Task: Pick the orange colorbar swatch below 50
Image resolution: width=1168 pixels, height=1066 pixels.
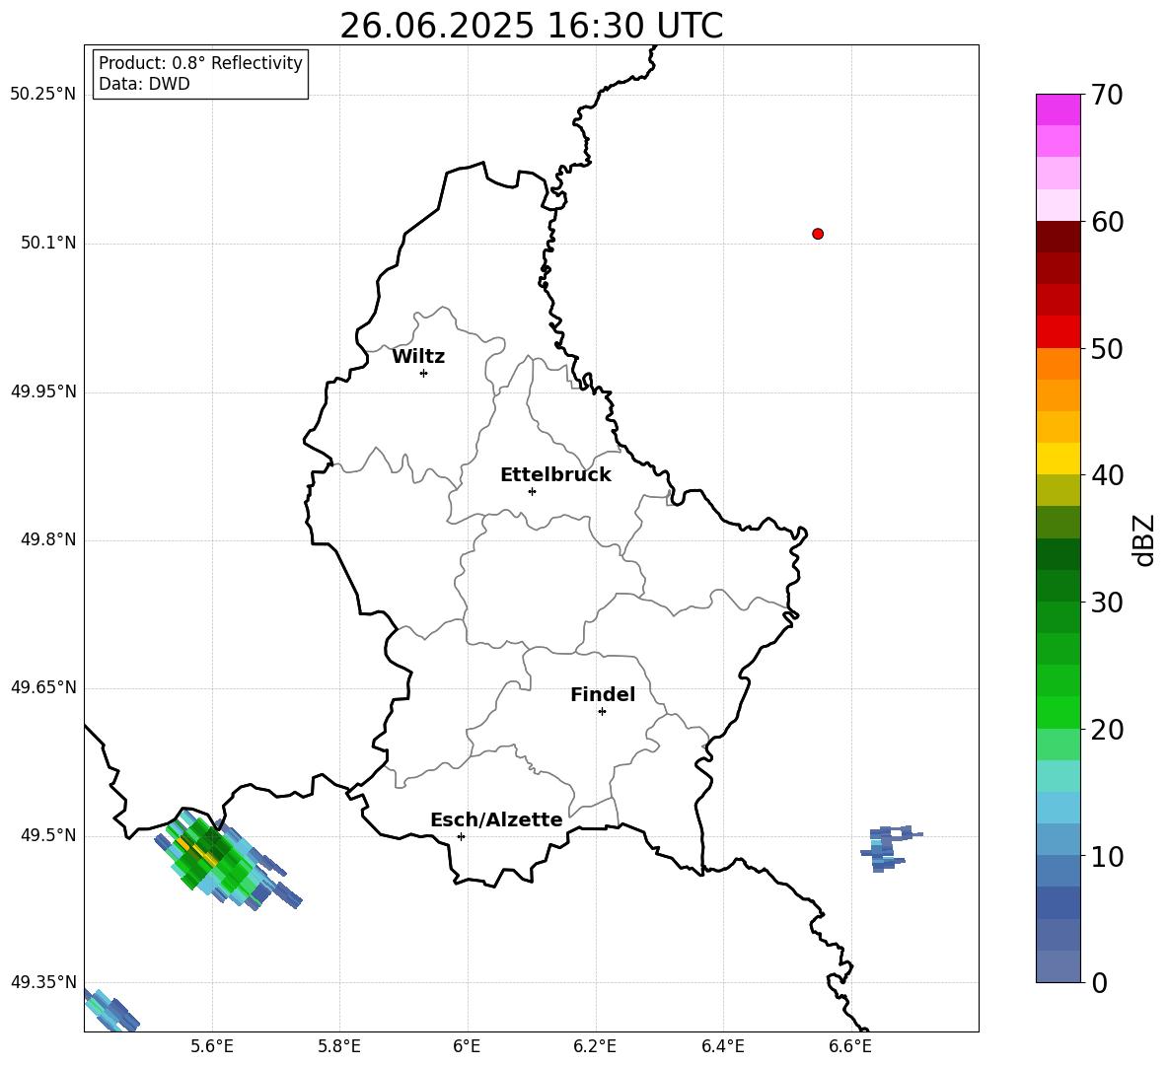Action: (x=1058, y=364)
